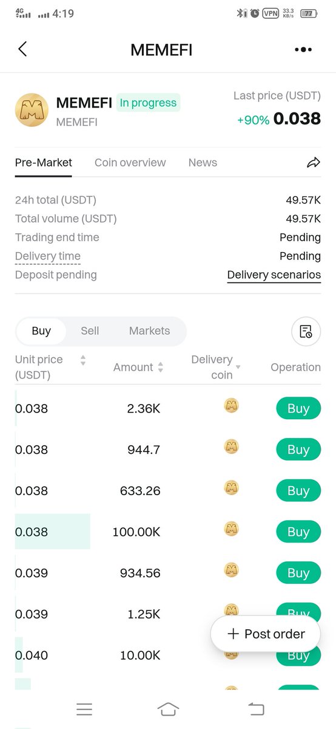Tap delivery coin icon in 100.00K row
Viewport: 336px width, 729px height.
tap(231, 529)
